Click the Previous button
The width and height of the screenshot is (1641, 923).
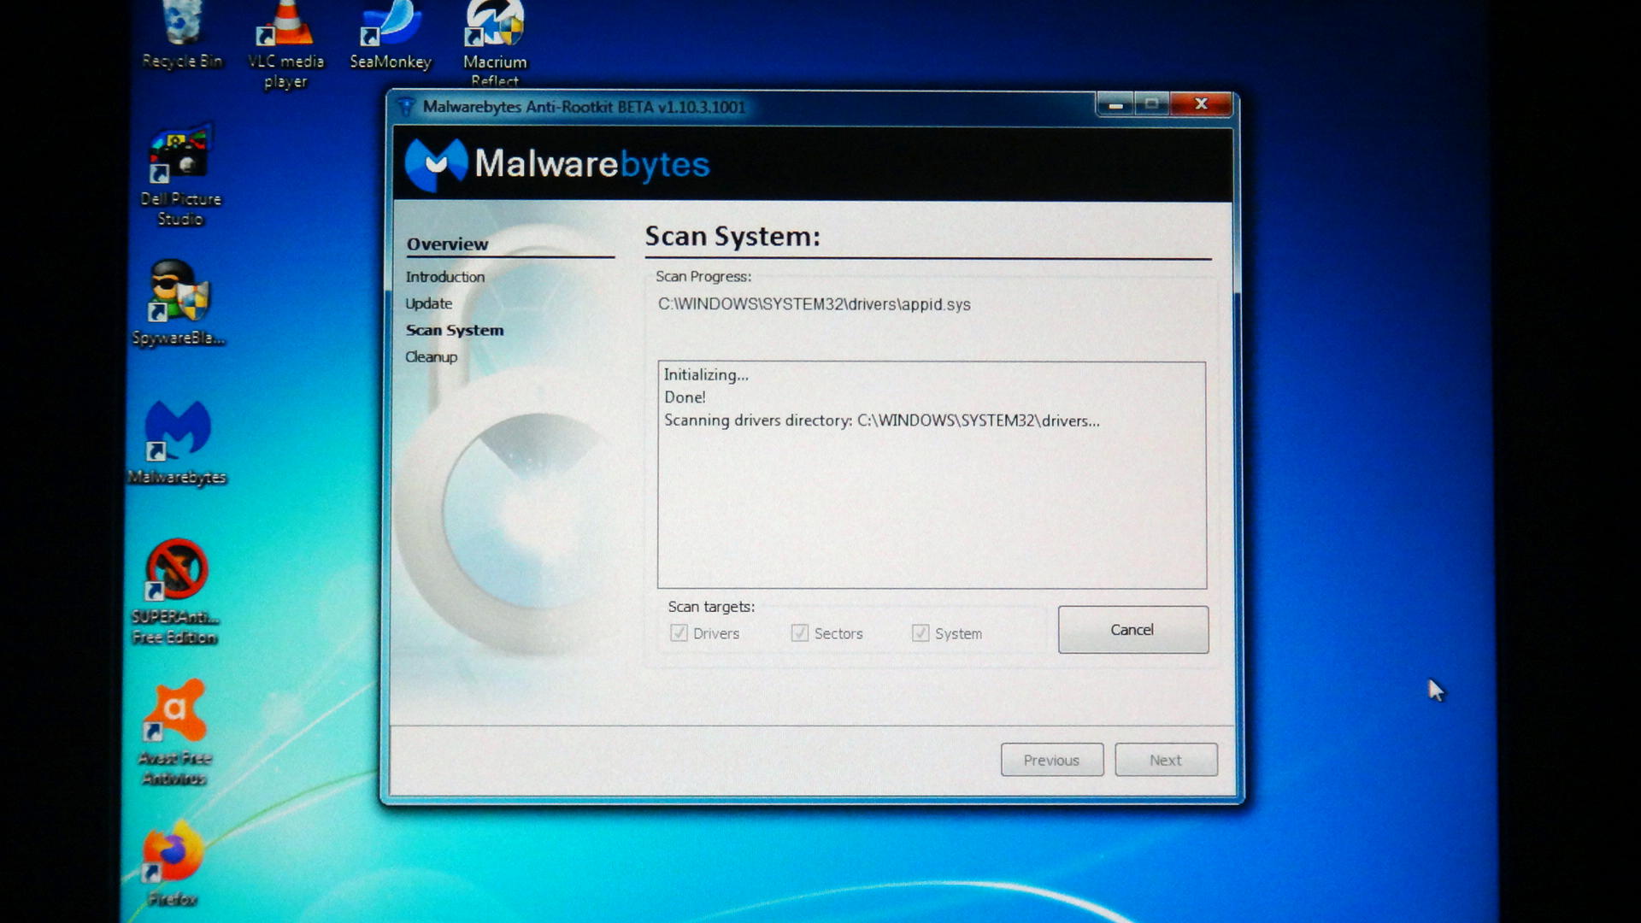tap(1052, 760)
